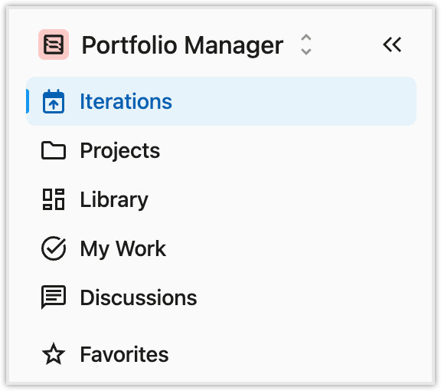Click the My Work checkmark icon

(54, 248)
